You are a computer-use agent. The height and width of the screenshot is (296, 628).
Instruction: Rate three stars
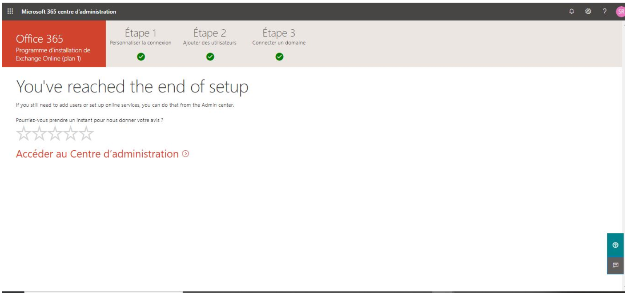tap(55, 134)
